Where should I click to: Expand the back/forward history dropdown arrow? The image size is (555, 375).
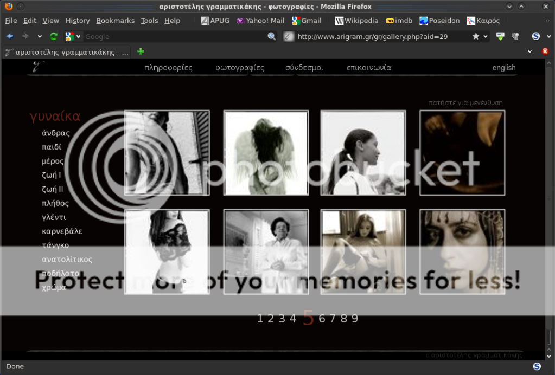coord(40,36)
